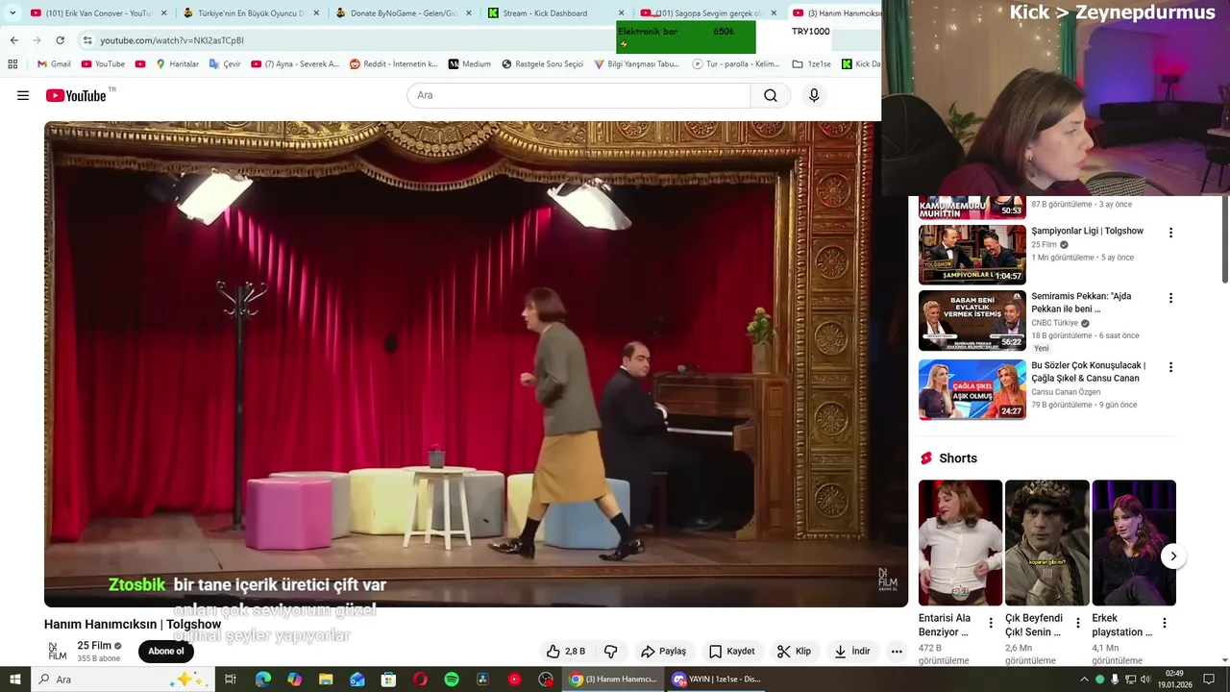1230x692 pixels.
Task: Open the Chrome apps grid icon
Action: pos(12,64)
